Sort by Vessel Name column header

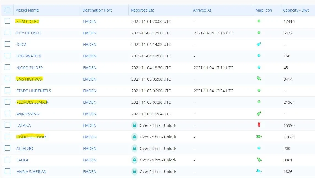coord(27,10)
